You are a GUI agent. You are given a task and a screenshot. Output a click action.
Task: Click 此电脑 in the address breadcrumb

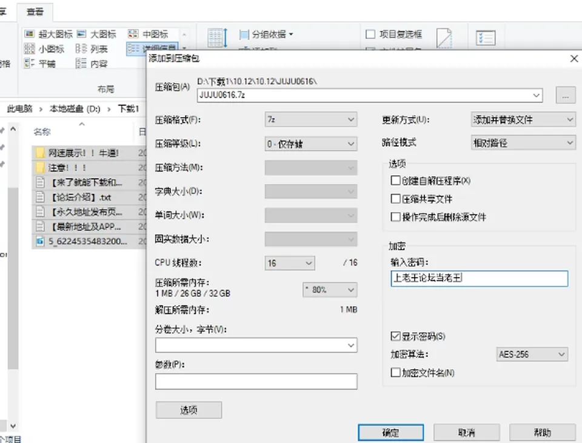[x=19, y=108]
